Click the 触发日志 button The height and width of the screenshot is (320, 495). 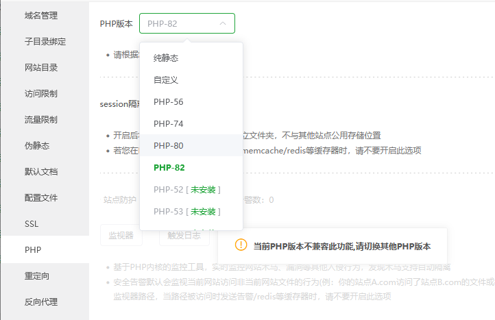pyautogui.click(x=184, y=235)
